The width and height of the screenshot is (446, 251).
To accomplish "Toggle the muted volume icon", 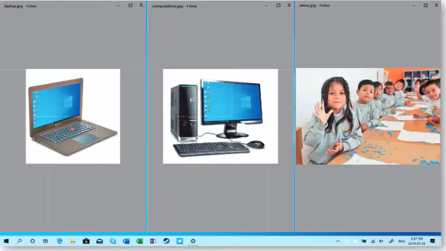I will pos(381,242).
